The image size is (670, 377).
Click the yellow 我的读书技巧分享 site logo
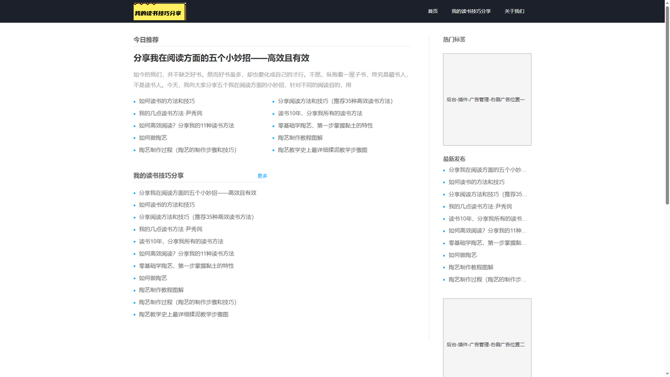pyautogui.click(x=160, y=12)
